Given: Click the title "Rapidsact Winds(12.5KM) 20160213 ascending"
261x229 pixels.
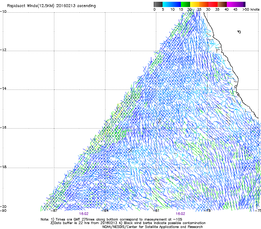Looking at the screenshot, I should point(51,6).
